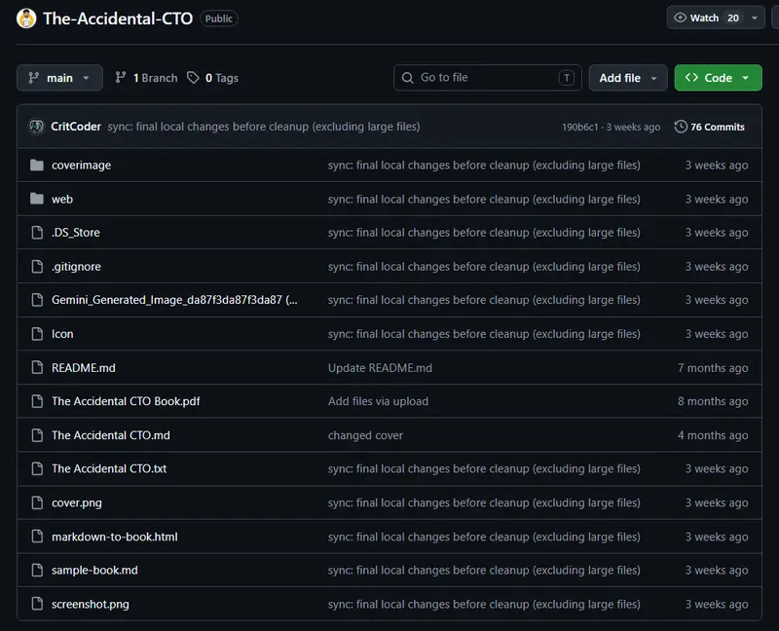Open the green Code dropdown
The height and width of the screenshot is (631, 779).
tap(718, 78)
